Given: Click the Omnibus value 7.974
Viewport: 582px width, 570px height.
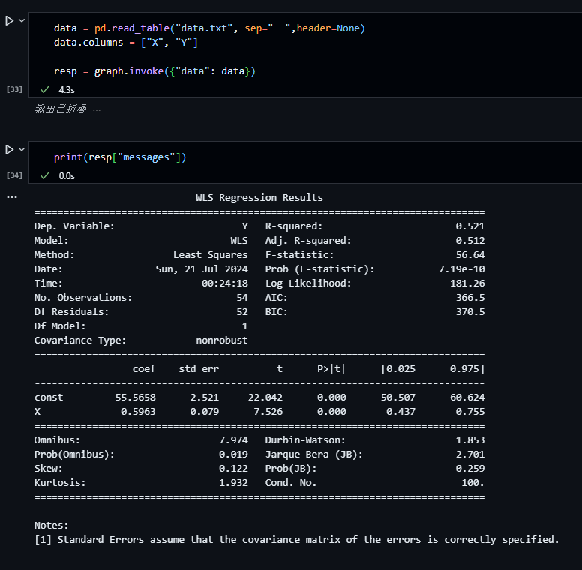Looking at the screenshot, I should (233, 440).
